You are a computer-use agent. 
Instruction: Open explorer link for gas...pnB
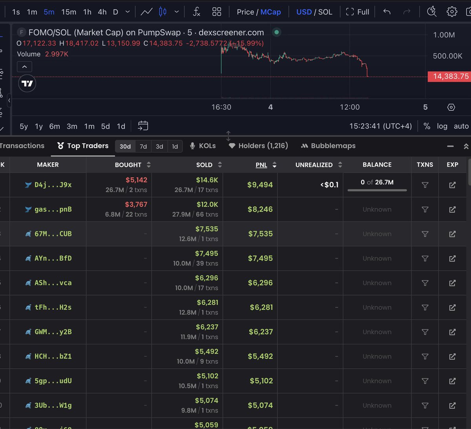tap(452, 209)
